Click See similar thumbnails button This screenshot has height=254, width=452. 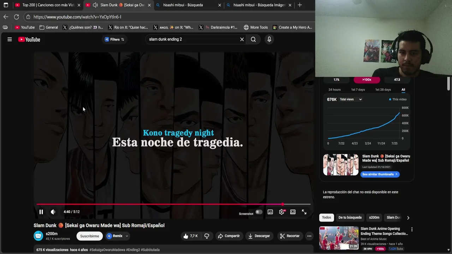tap(380, 174)
